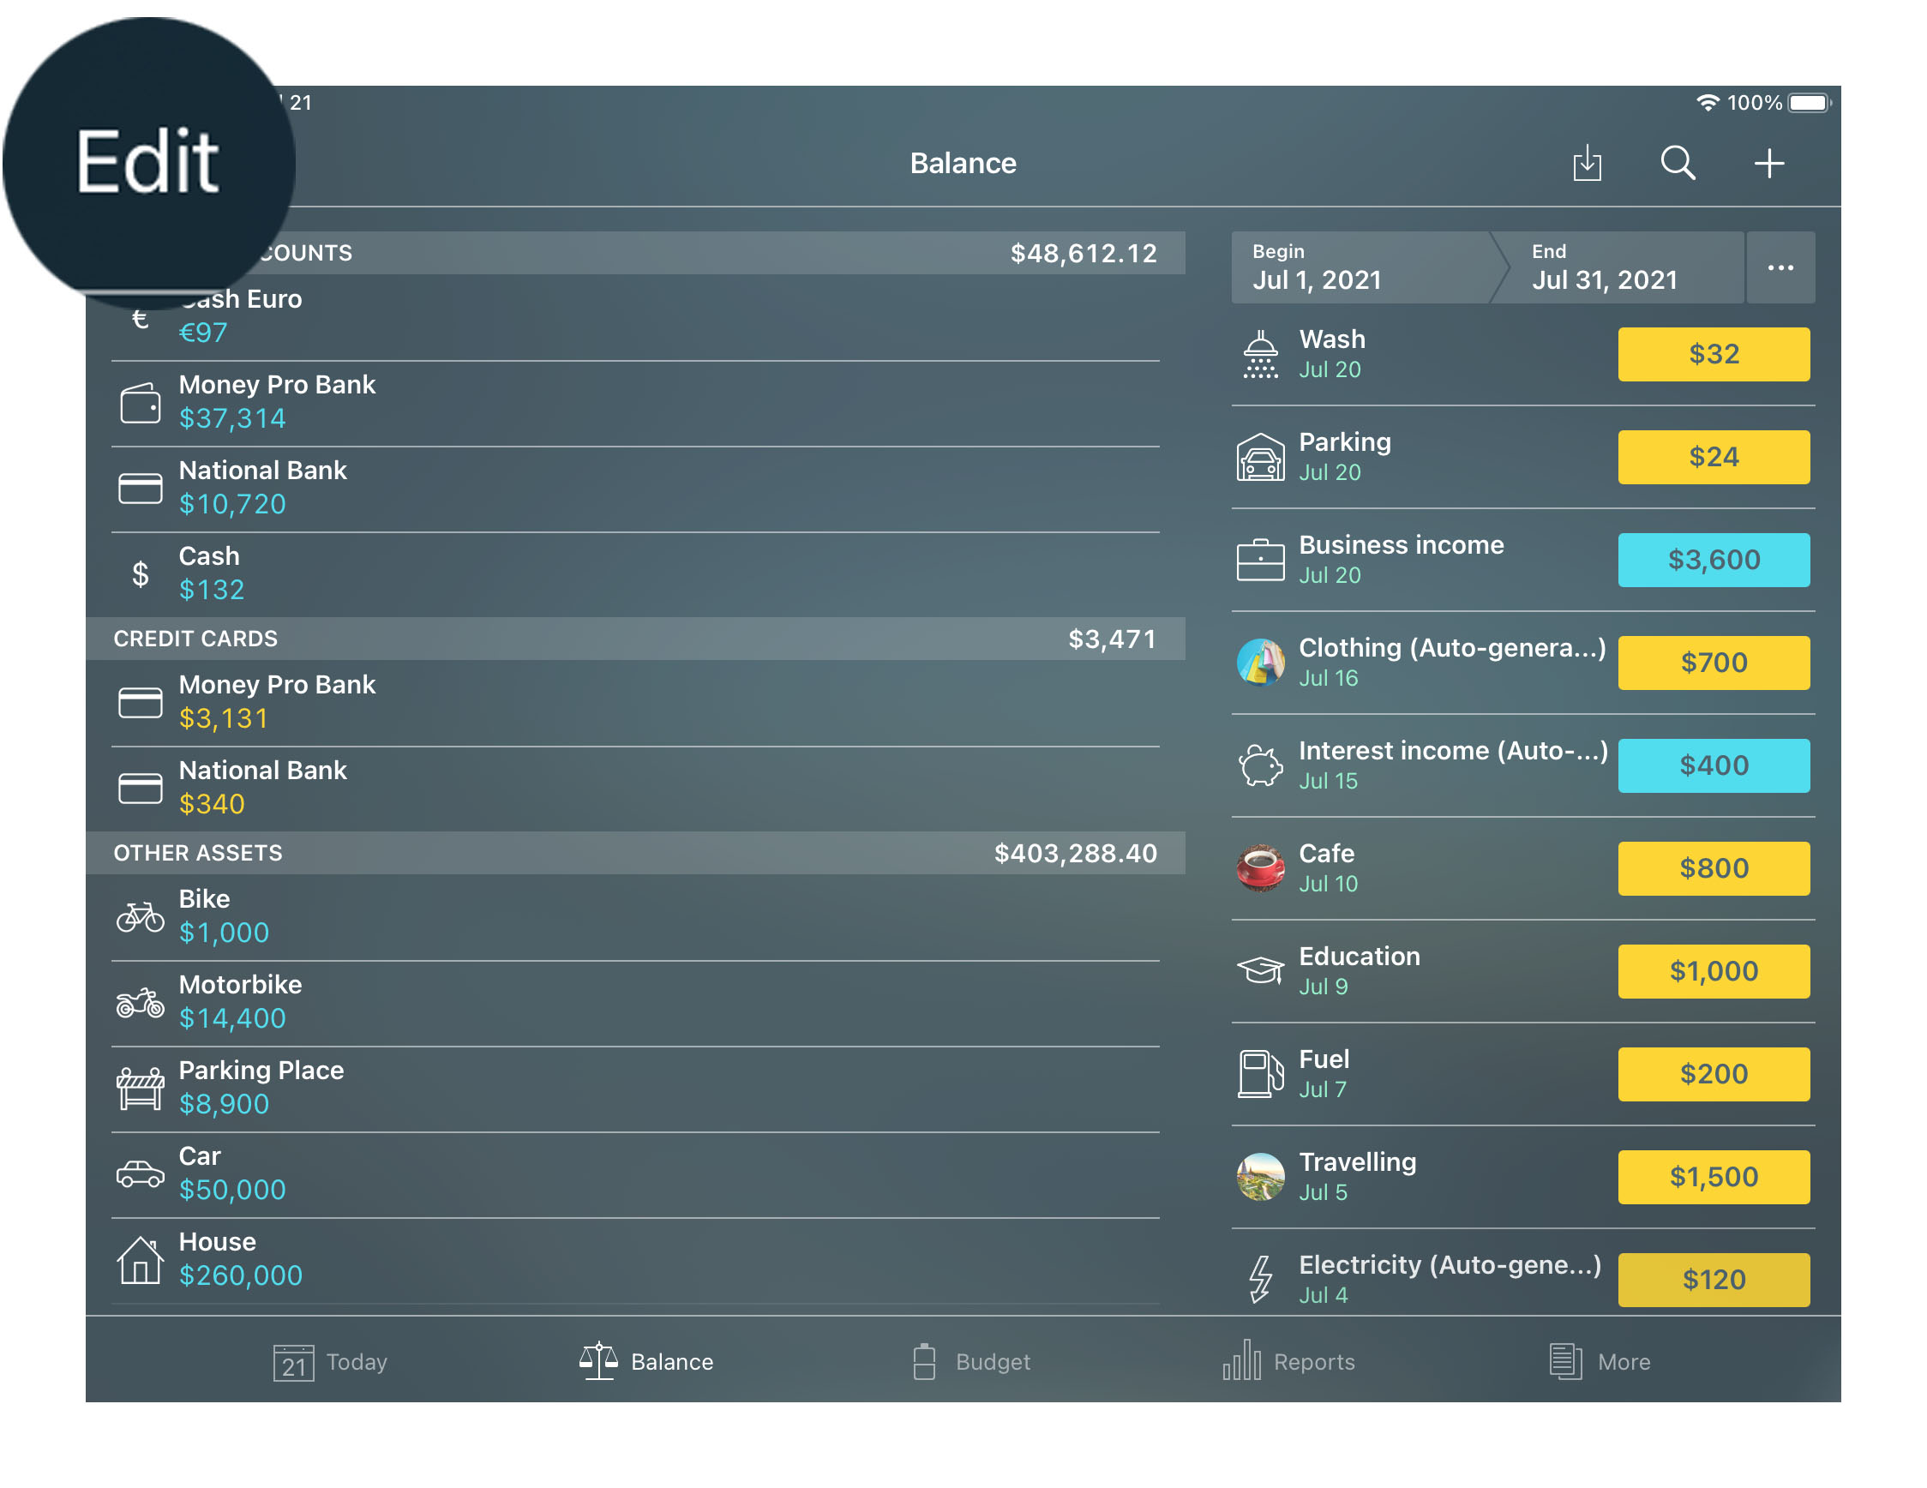Tap the search icon
This screenshot has width=1927, height=1488.
(1682, 163)
